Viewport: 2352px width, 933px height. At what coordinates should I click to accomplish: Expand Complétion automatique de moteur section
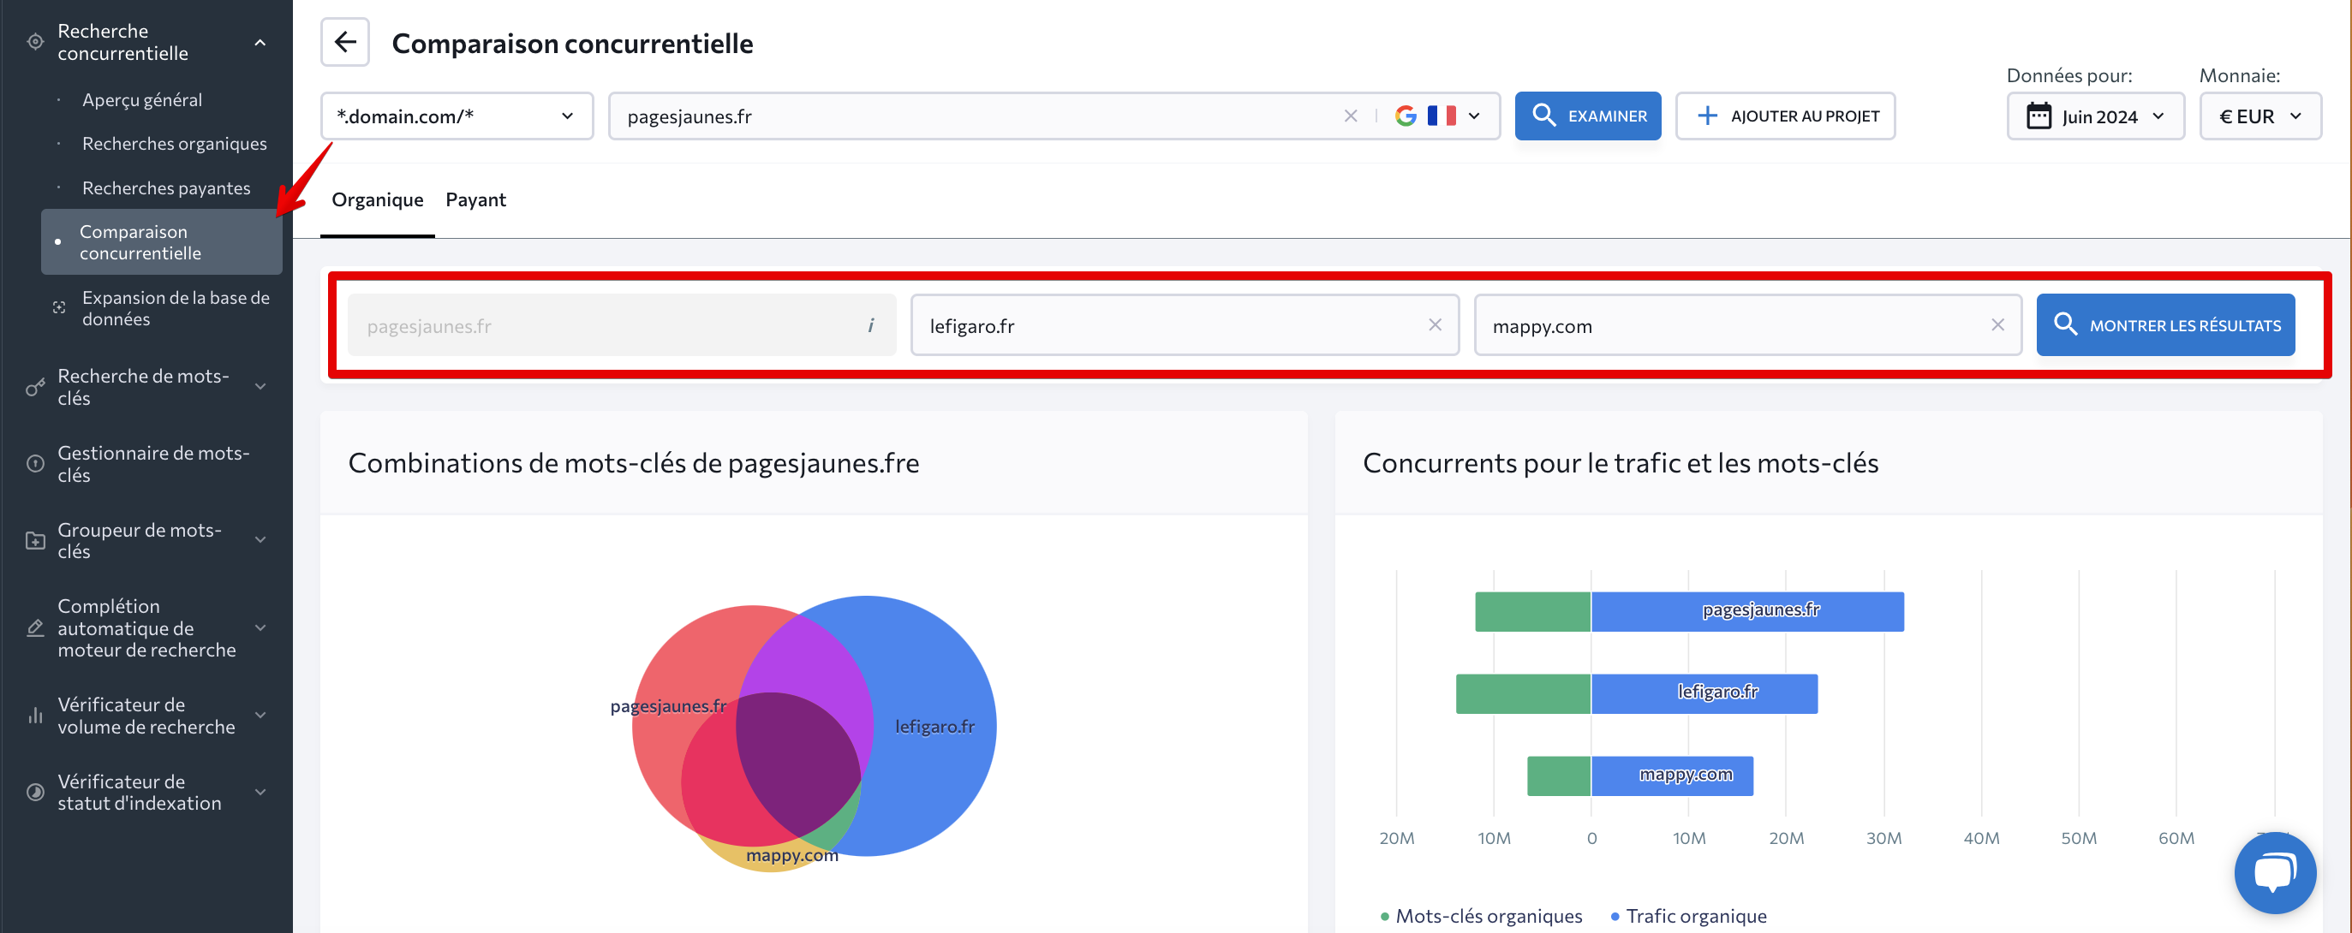tap(260, 627)
